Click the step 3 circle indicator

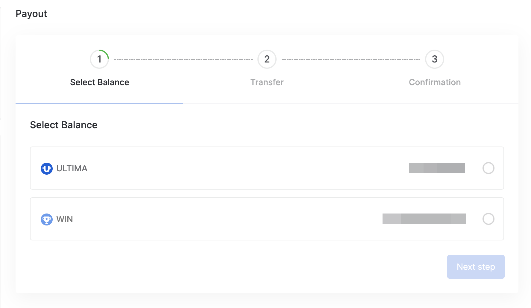tap(434, 59)
